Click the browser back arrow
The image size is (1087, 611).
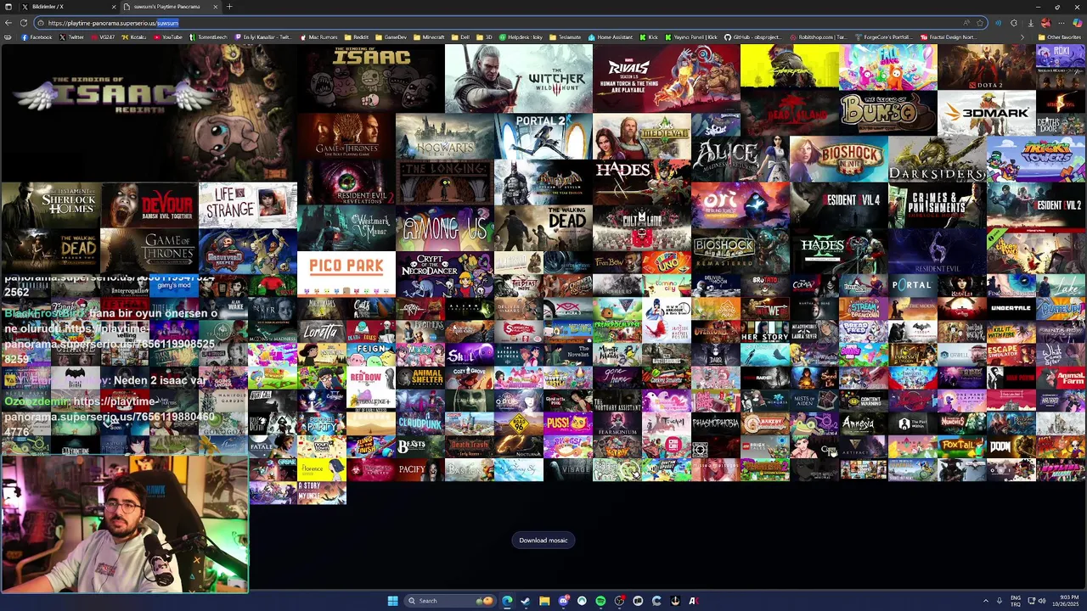tap(8, 23)
